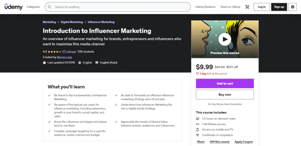Click 'Introduction to Influencer Marketing' title
The height and width of the screenshot is (146, 301).
(x=97, y=31)
